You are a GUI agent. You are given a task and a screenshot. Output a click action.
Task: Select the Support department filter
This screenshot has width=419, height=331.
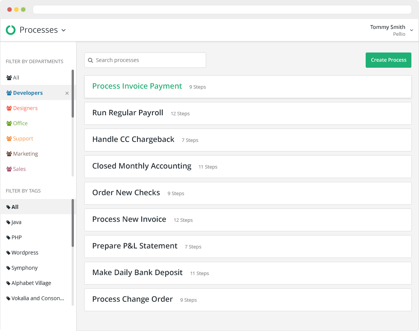(23, 138)
